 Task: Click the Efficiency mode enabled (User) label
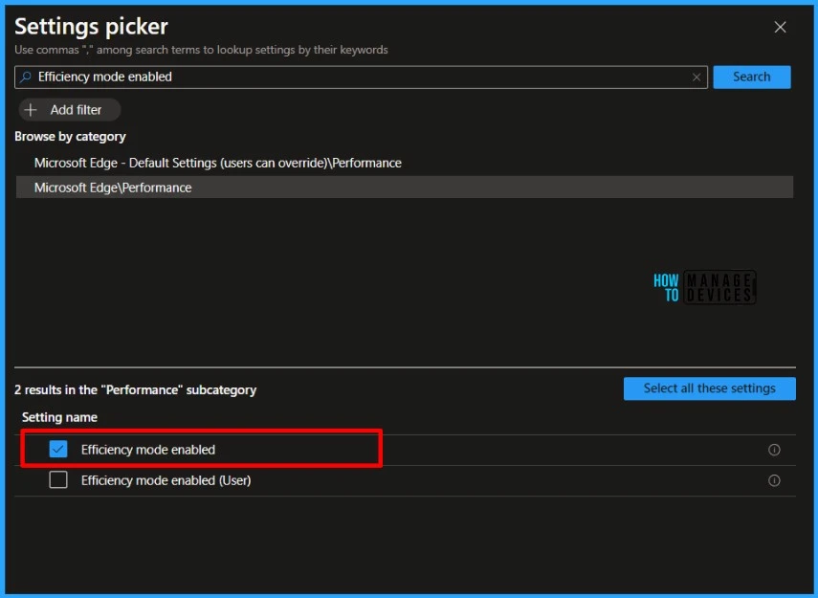(166, 480)
